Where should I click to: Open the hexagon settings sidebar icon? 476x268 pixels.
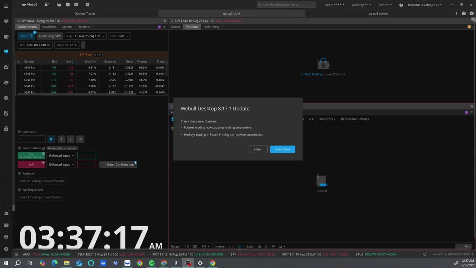[6, 249]
